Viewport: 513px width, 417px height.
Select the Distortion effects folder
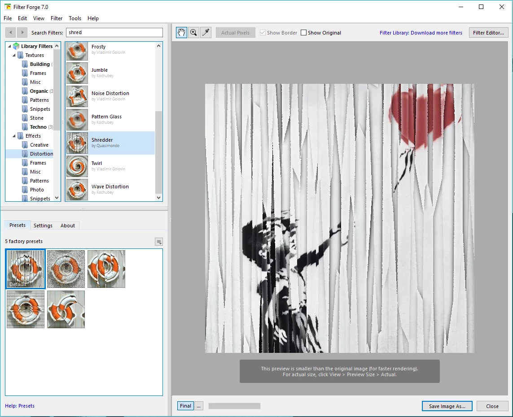tap(37, 154)
